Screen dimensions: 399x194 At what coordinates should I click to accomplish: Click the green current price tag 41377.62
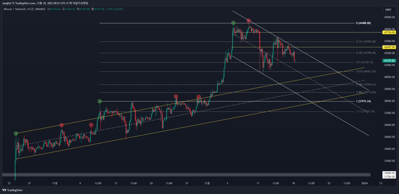click(389, 61)
